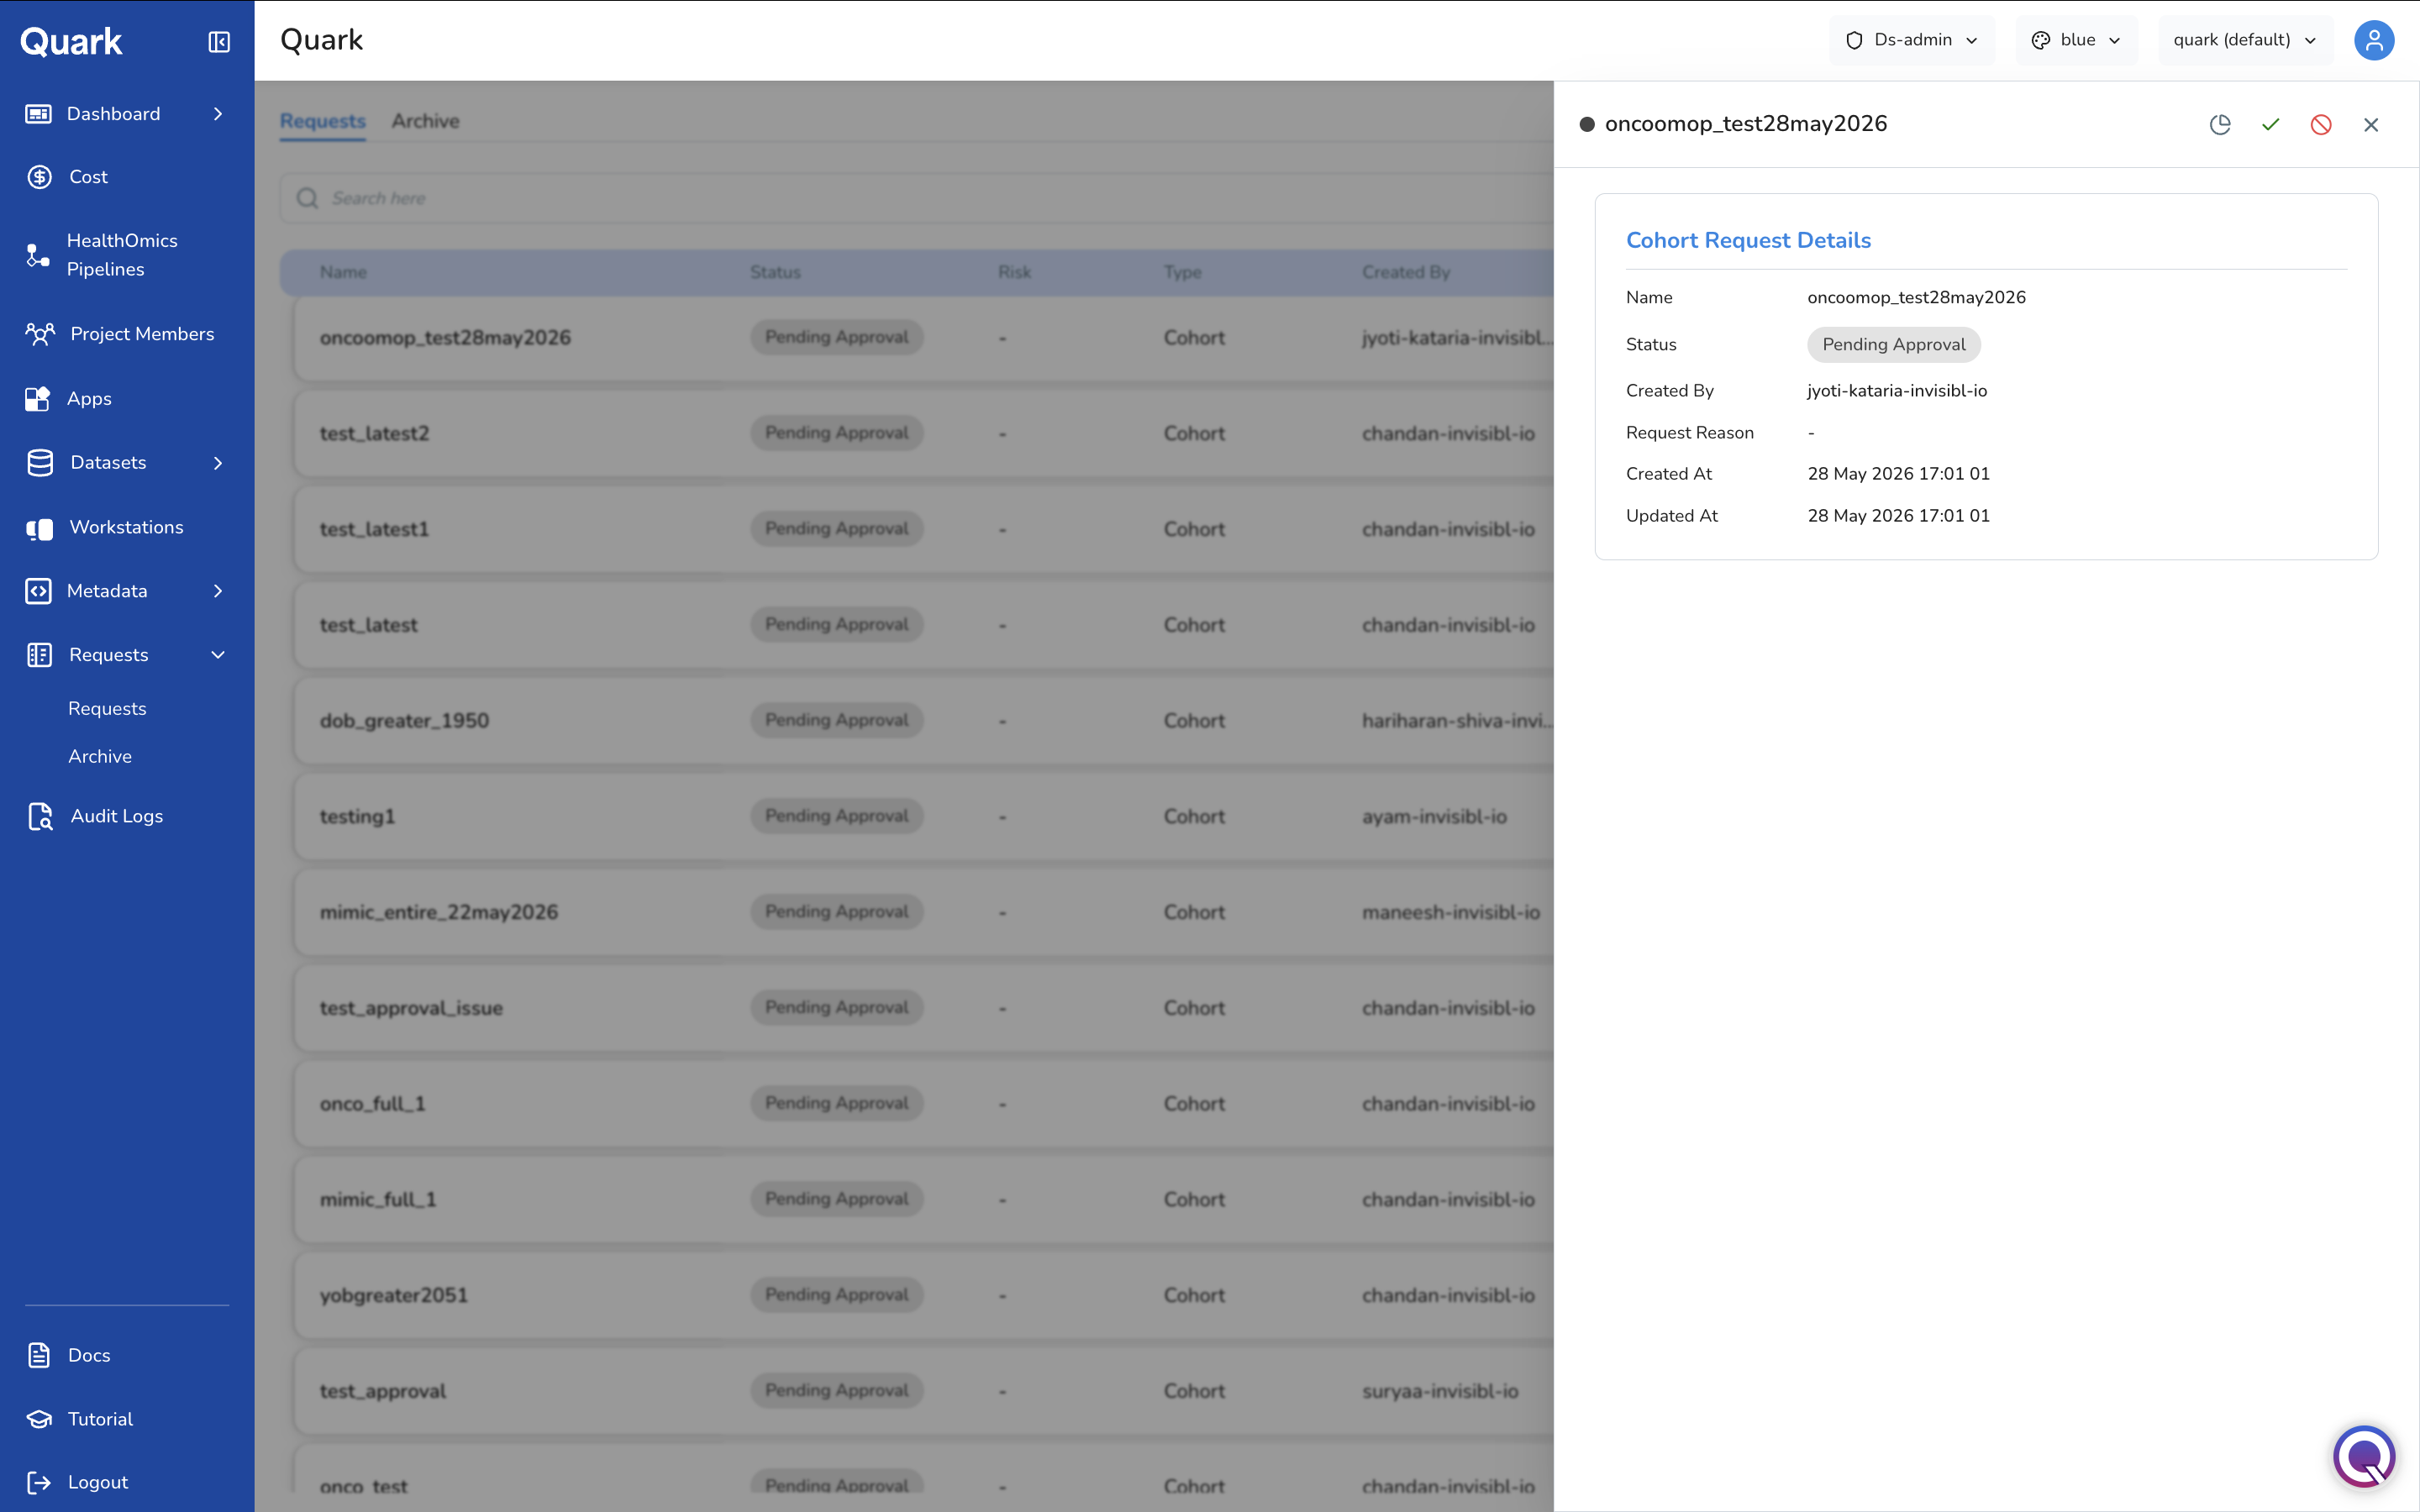Click the palette icon beside blue

pyautogui.click(x=2040, y=40)
